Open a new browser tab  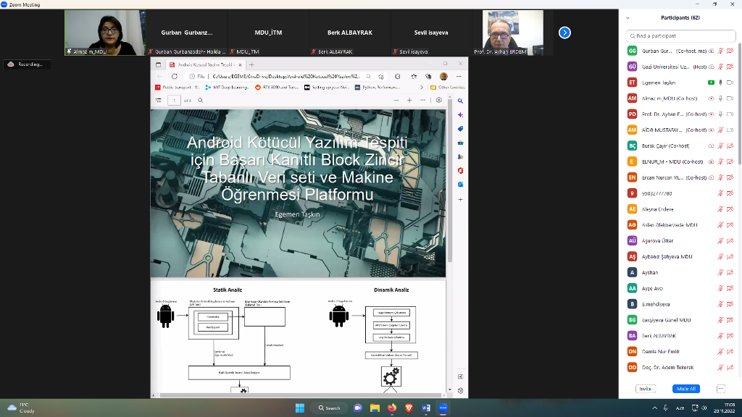pos(251,64)
